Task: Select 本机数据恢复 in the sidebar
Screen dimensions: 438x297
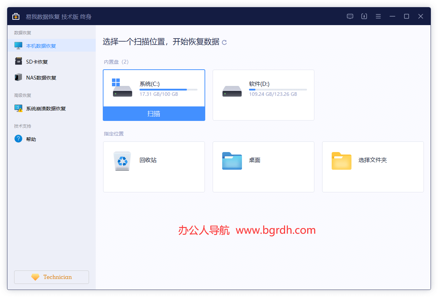Action: click(52, 46)
